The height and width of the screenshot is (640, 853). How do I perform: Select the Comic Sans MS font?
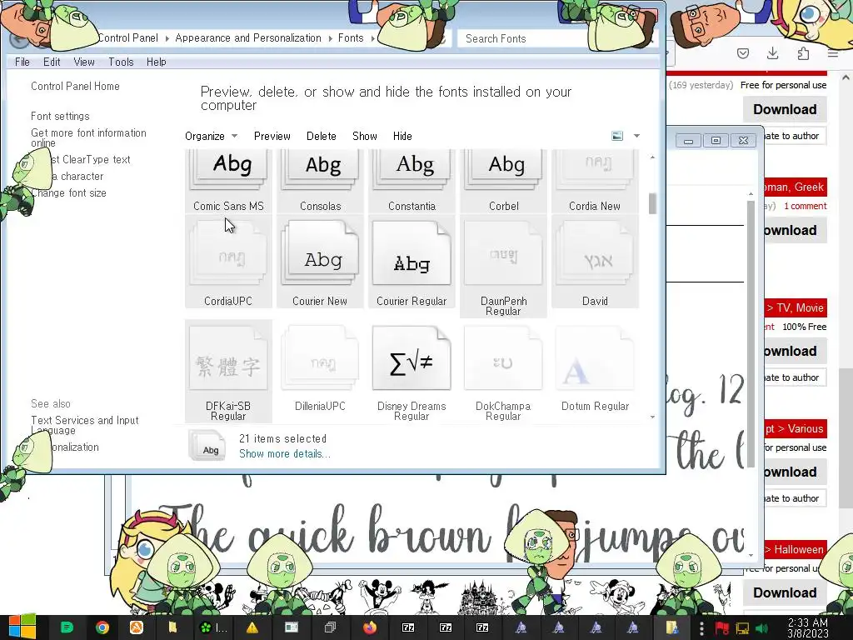pyautogui.click(x=228, y=181)
